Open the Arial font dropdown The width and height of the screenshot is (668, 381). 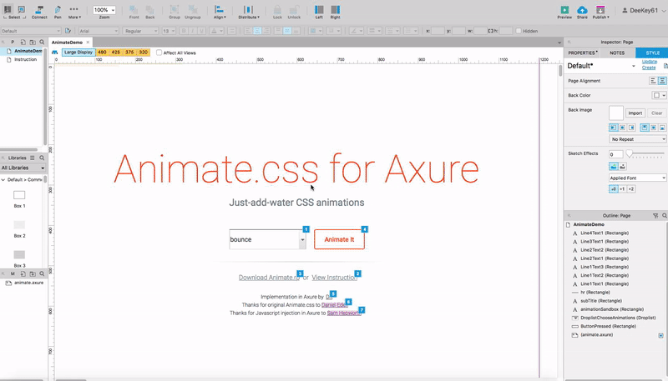99,31
